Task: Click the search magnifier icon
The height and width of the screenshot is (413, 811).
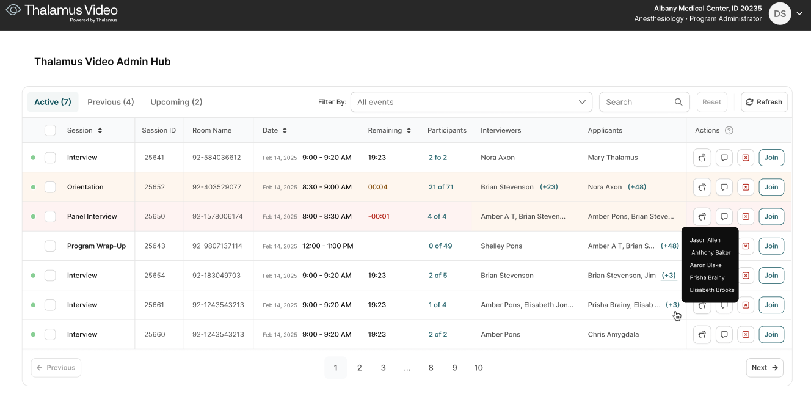Action: point(678,101)
